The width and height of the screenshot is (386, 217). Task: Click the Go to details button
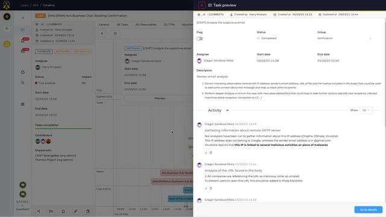369,210
